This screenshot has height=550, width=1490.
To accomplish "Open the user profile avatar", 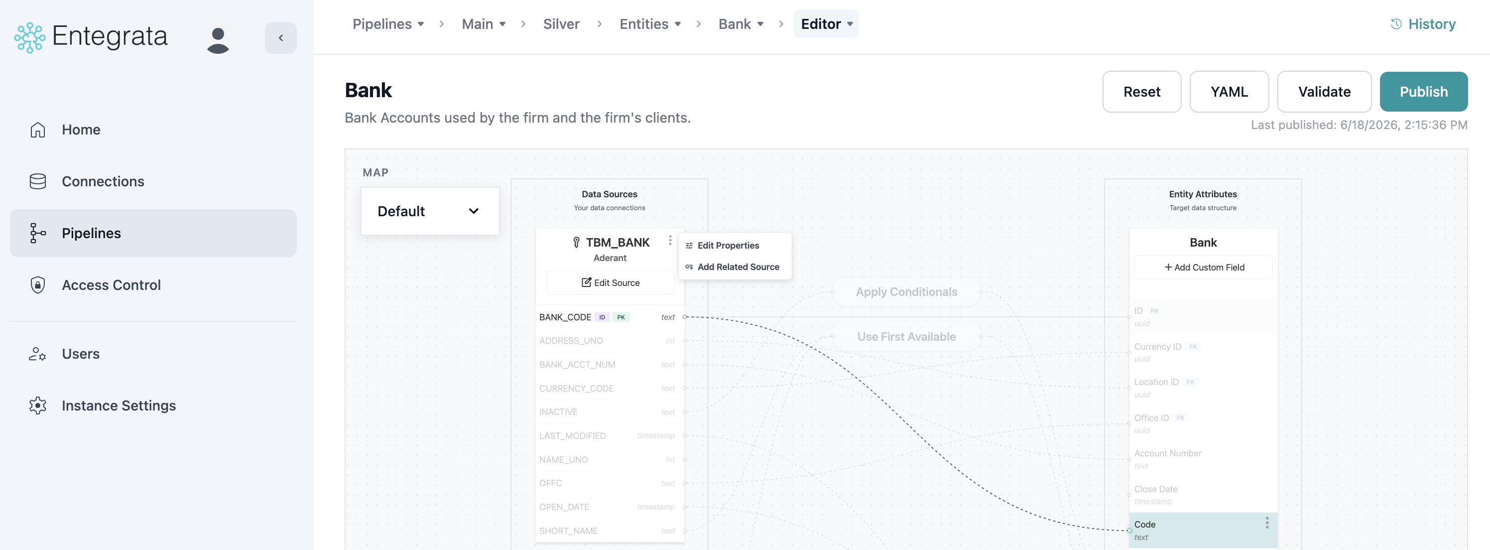I will coord(218,40).
